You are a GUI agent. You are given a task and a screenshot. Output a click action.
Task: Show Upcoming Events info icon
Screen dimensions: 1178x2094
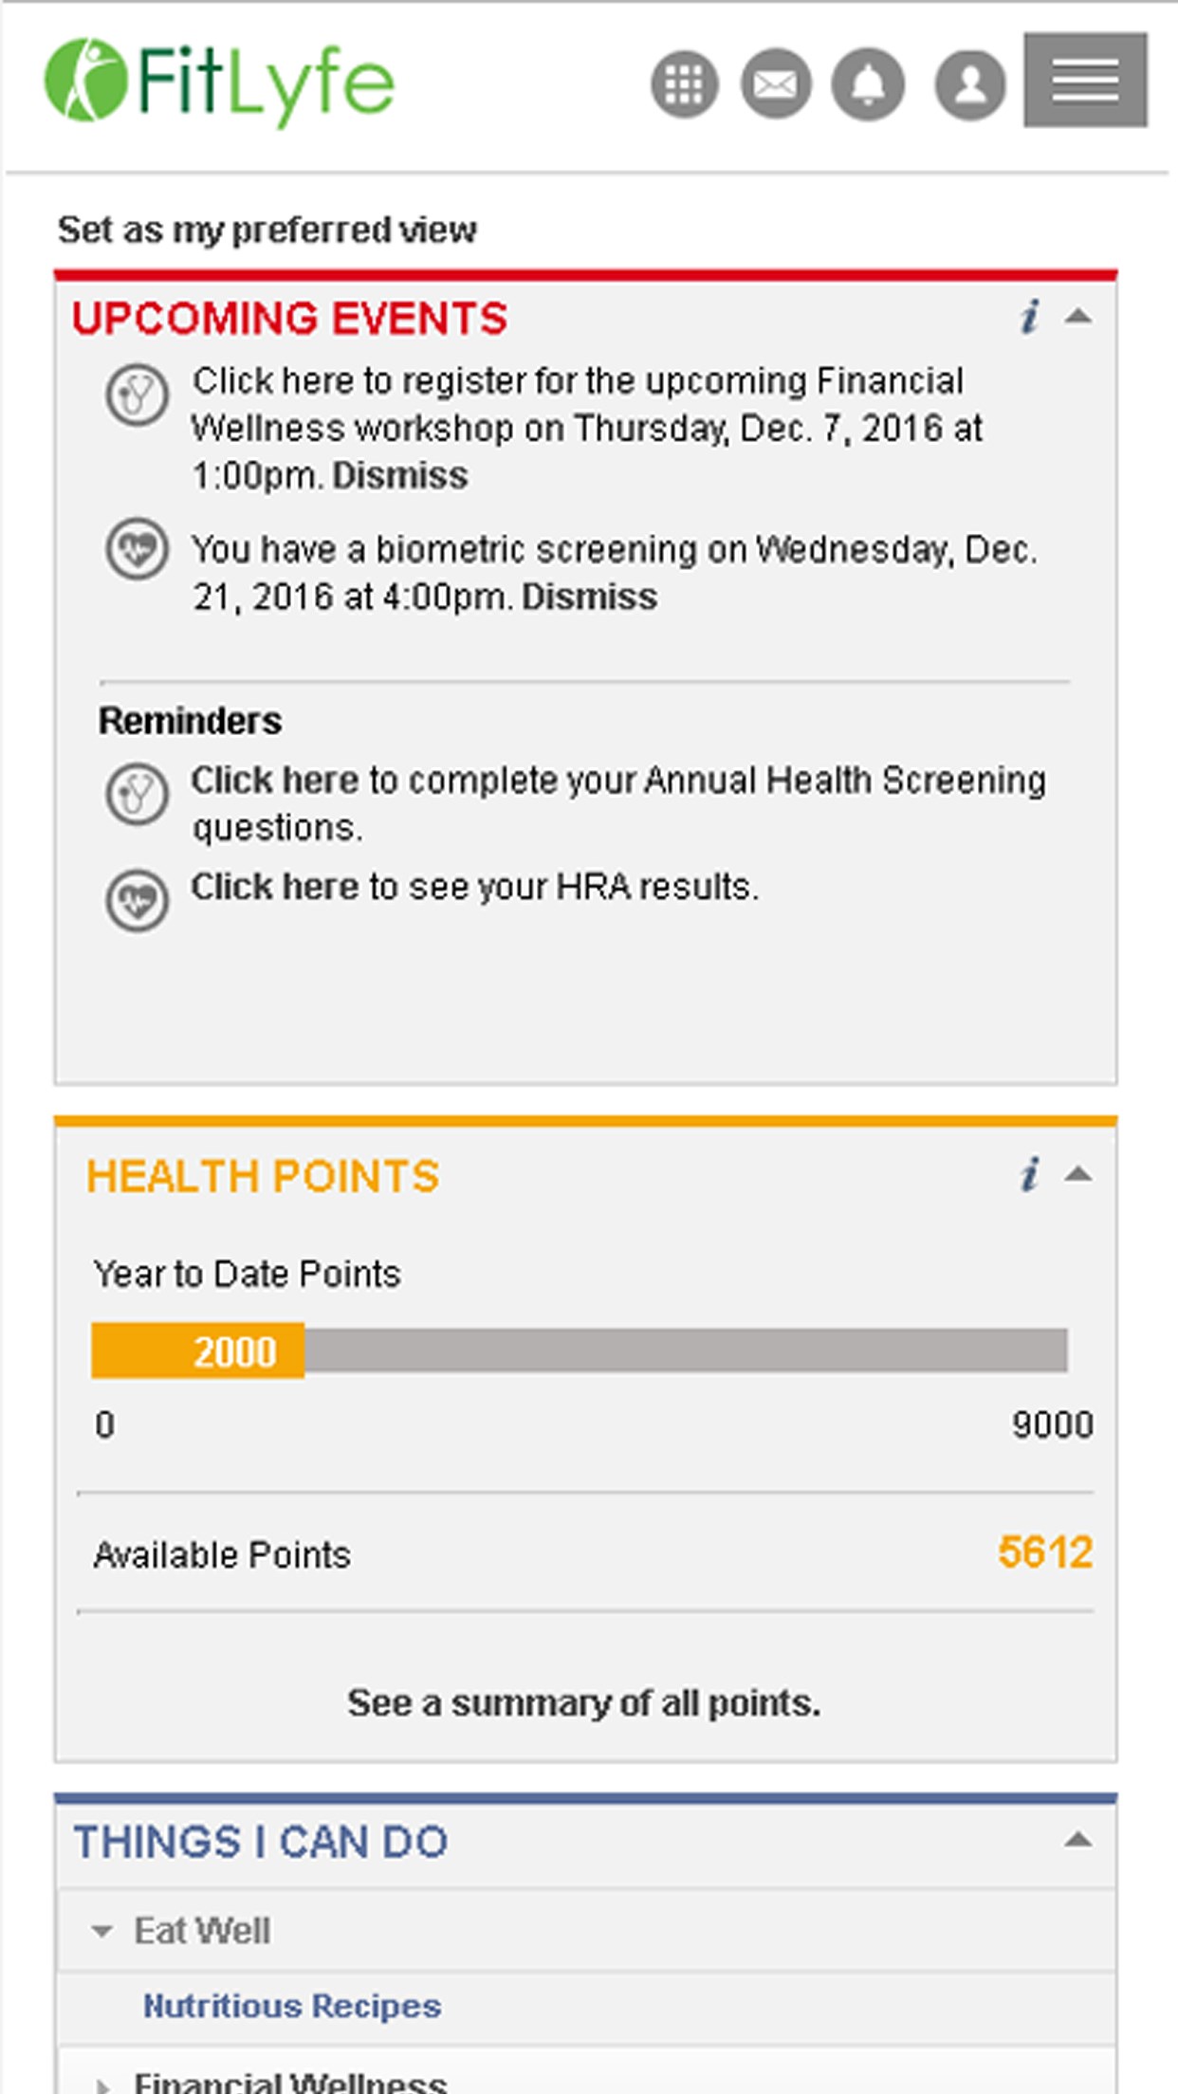[1029, 317]
